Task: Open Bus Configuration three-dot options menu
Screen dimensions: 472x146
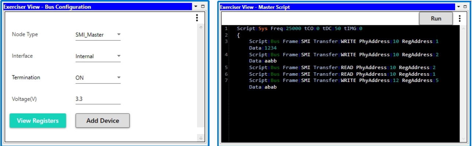Action: pos(197,18)
